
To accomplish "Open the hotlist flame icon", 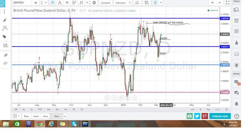I will pyautogui.click(x=236, y=43).
